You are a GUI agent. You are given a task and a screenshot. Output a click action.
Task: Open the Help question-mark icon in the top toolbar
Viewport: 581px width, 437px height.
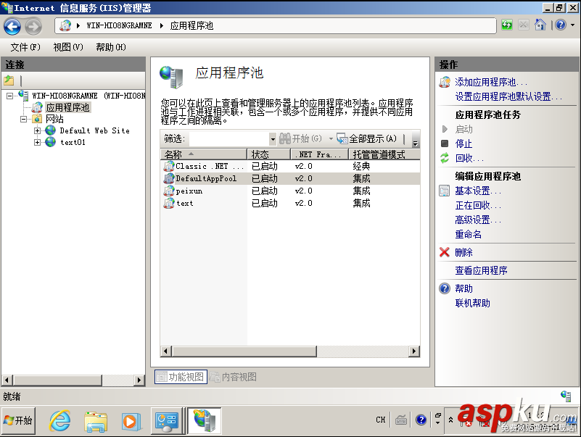(561, 25)
